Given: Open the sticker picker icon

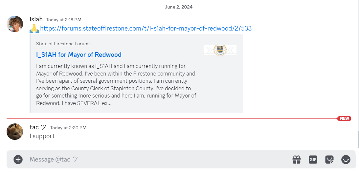Looking at the screenshot, I should (329, 160).
